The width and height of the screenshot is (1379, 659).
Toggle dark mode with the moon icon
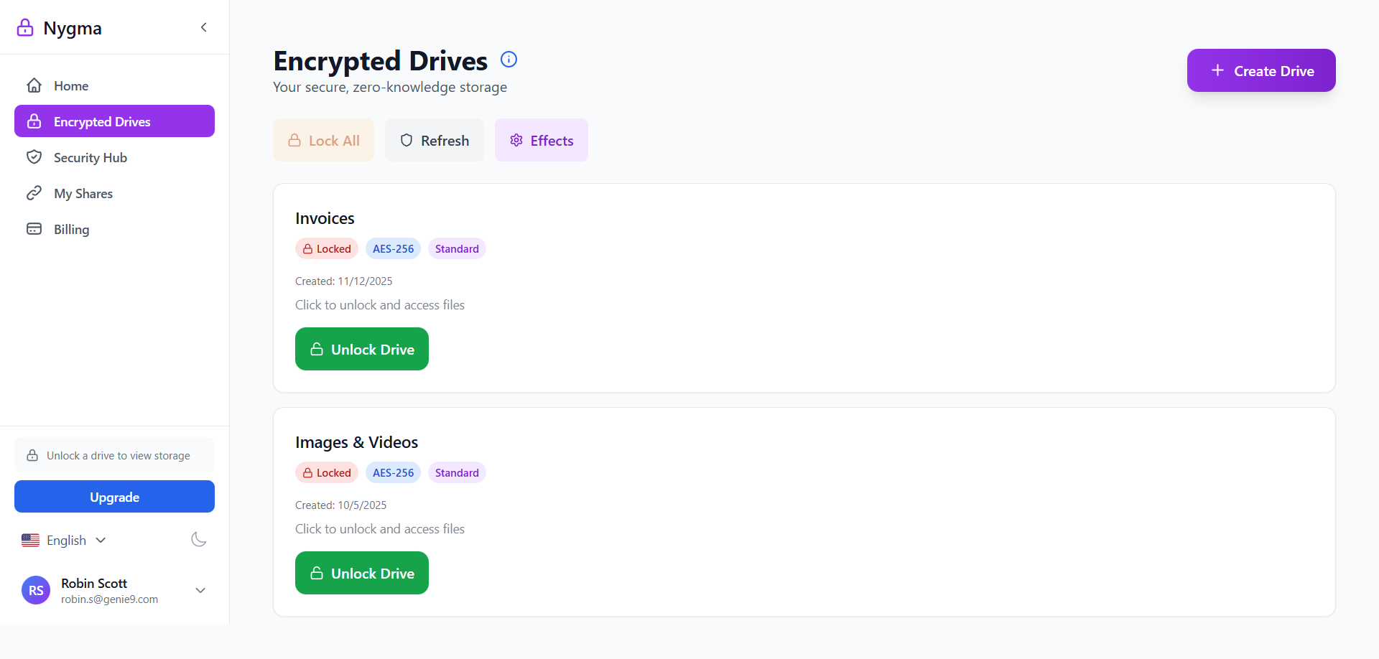(x=199, y=540)
